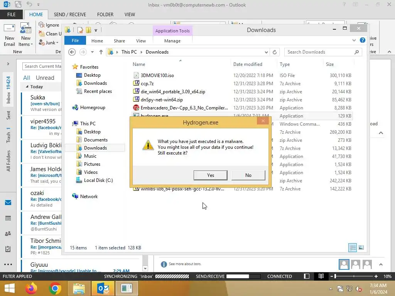Select the dnSpy-net-win64.zip file
Screen dimensions: 395x296
[162, 100]
